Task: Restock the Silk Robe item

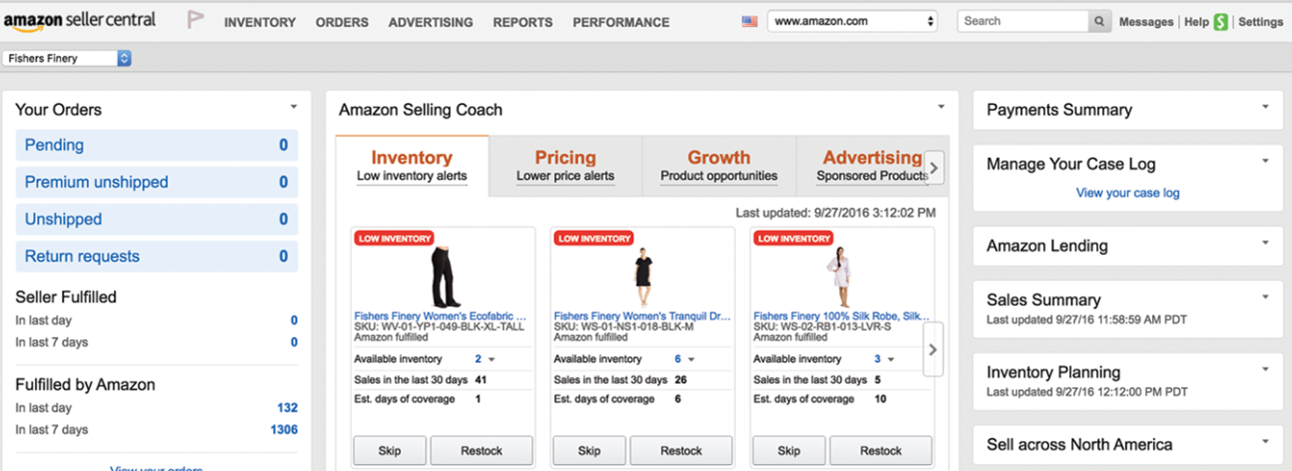Action: (x=880, y=451)
